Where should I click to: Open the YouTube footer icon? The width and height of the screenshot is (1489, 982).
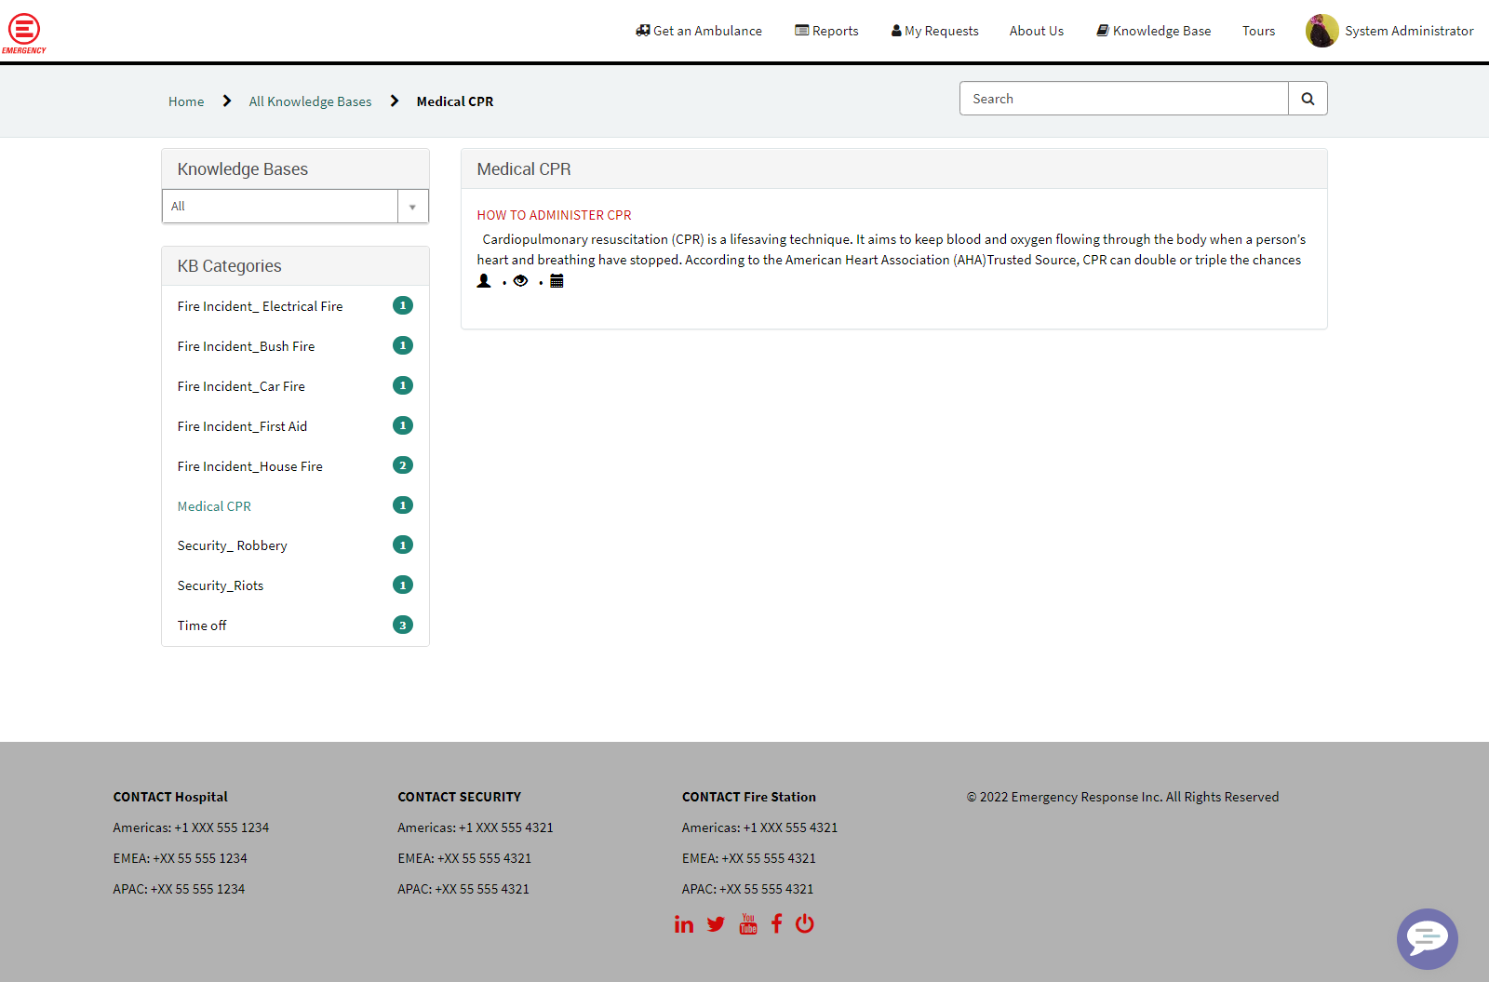748,924
